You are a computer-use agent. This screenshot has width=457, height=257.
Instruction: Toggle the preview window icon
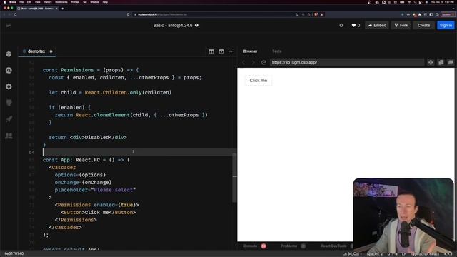(x=221, y=51)
